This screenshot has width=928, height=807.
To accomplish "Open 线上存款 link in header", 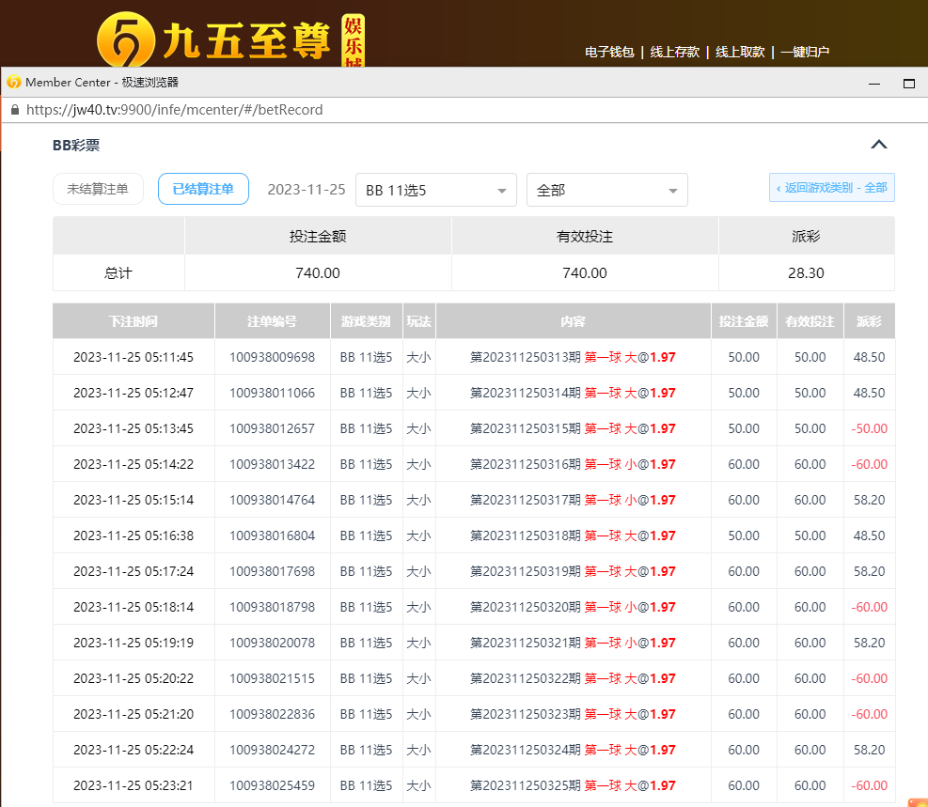I will (675, 52).
